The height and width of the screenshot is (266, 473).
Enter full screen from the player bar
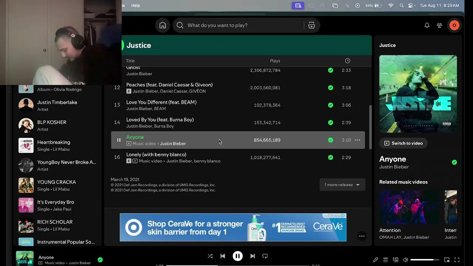point(457,260)
